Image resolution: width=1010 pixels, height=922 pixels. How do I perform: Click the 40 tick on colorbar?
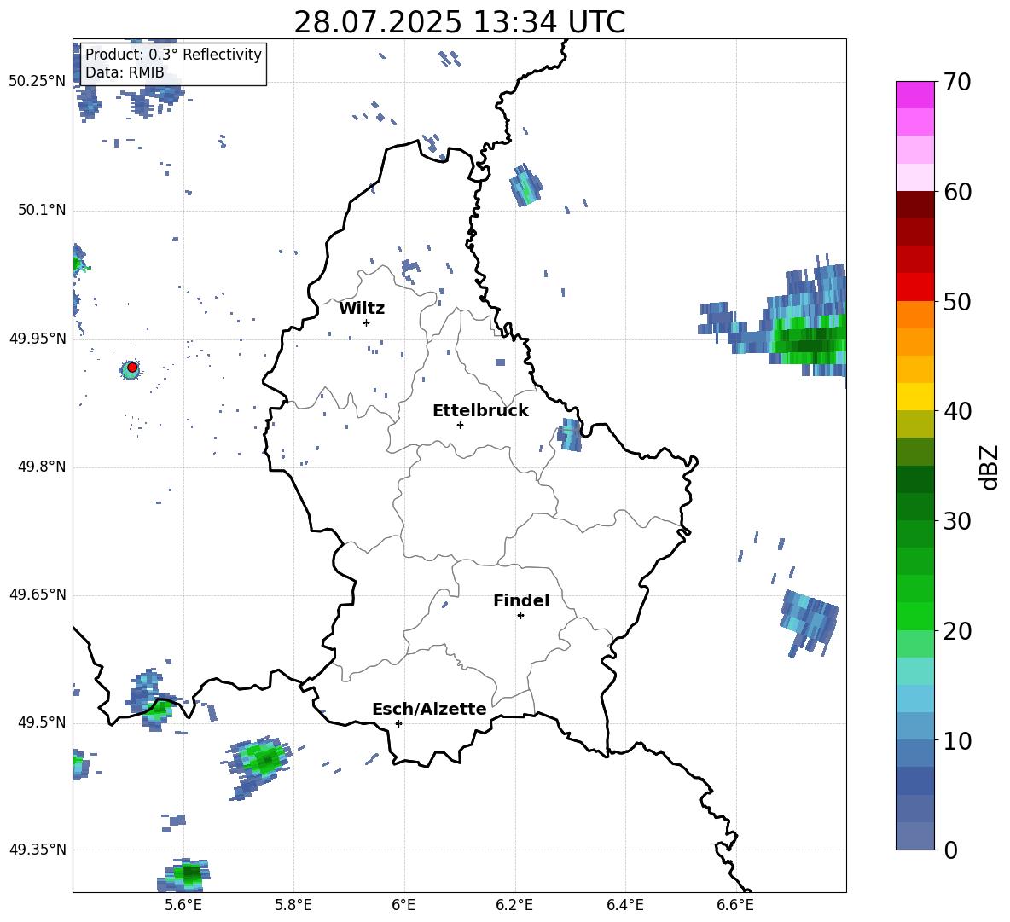coord(958,411)
